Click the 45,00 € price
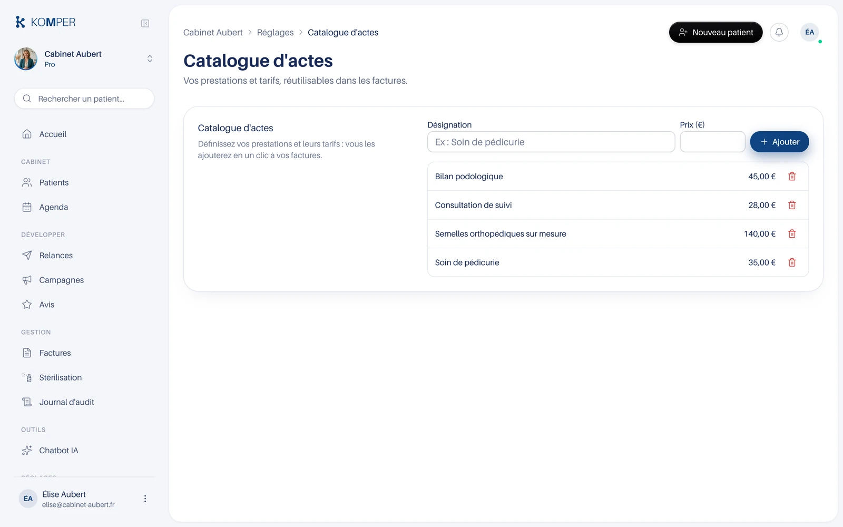This screenshot has height=527, width=843. pos(762,177)
